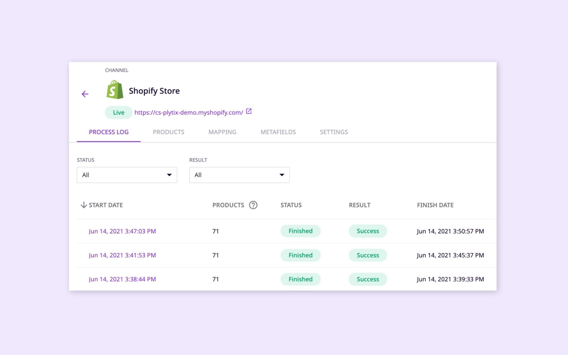Click the back arrow navigation icon
The height and width of the screenshot is (355, 568).
(85, 94)
